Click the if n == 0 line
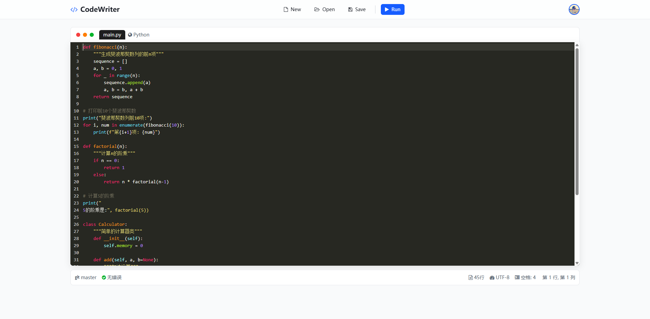This screenshot has height=319, width=650. pyautogui.click(x=106, y=161)
